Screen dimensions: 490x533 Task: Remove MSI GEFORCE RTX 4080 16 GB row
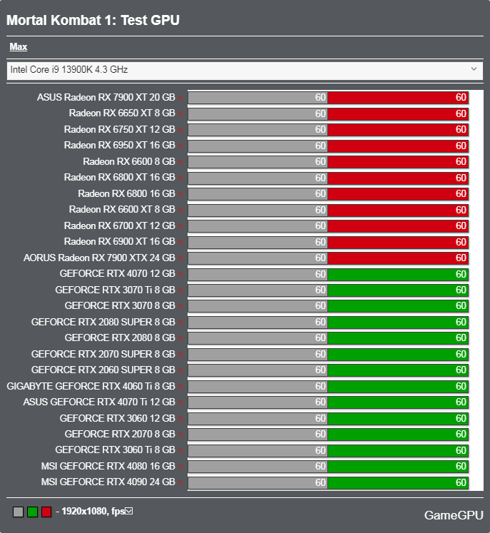[180, 467]
